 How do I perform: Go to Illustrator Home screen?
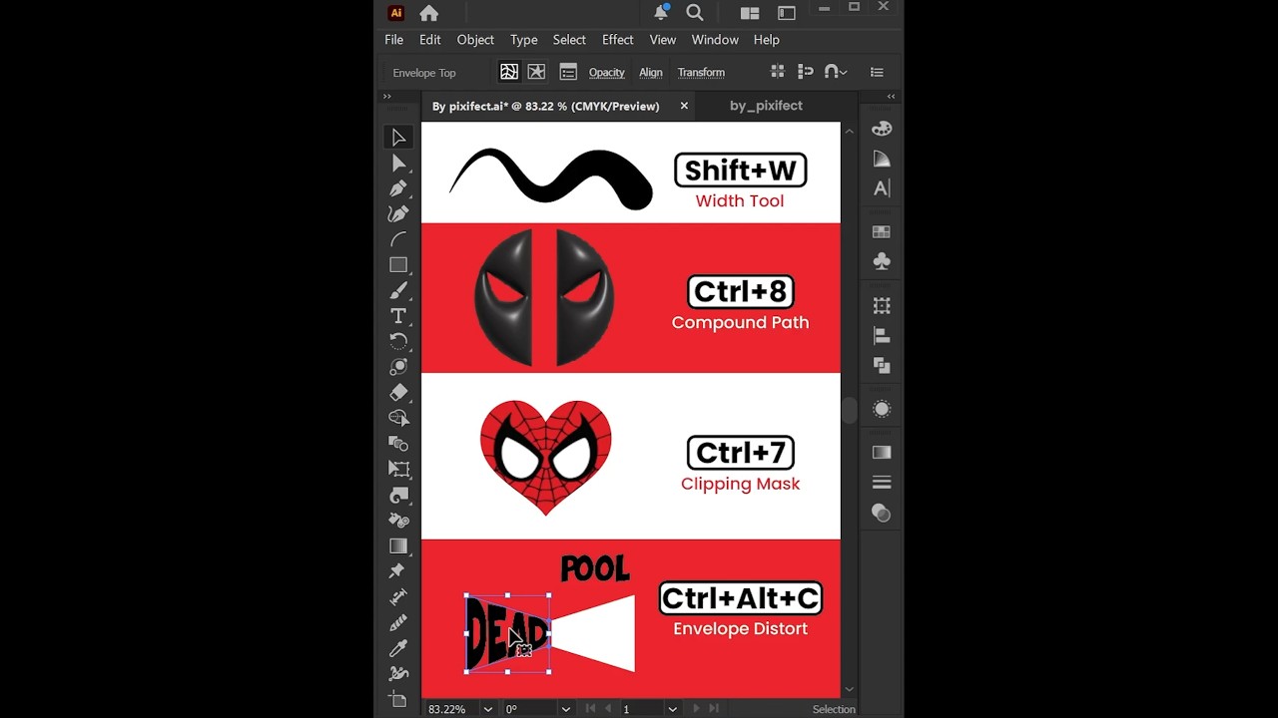pyautogui.click(x=429, y=13)
